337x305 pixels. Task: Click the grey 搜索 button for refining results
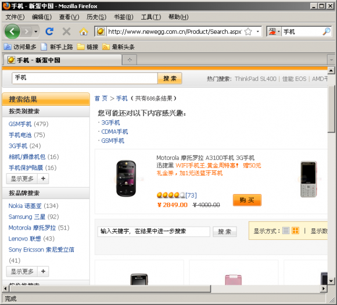225,232
